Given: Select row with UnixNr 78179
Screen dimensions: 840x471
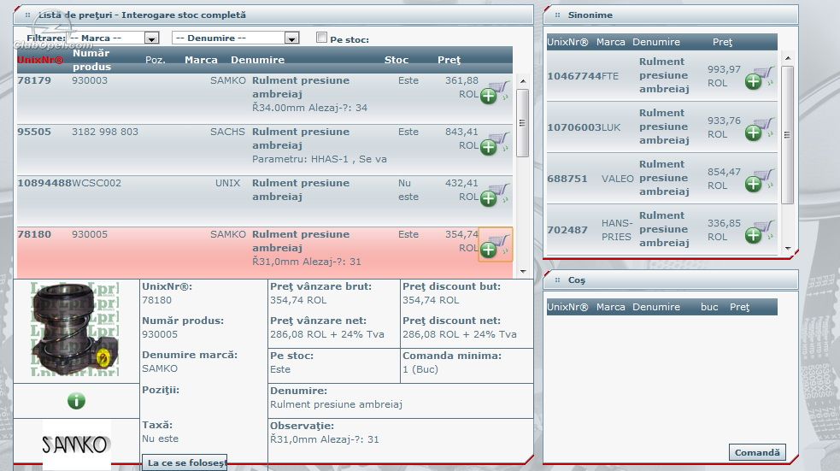Looking at the screenshot, I should tap(265, 98).
